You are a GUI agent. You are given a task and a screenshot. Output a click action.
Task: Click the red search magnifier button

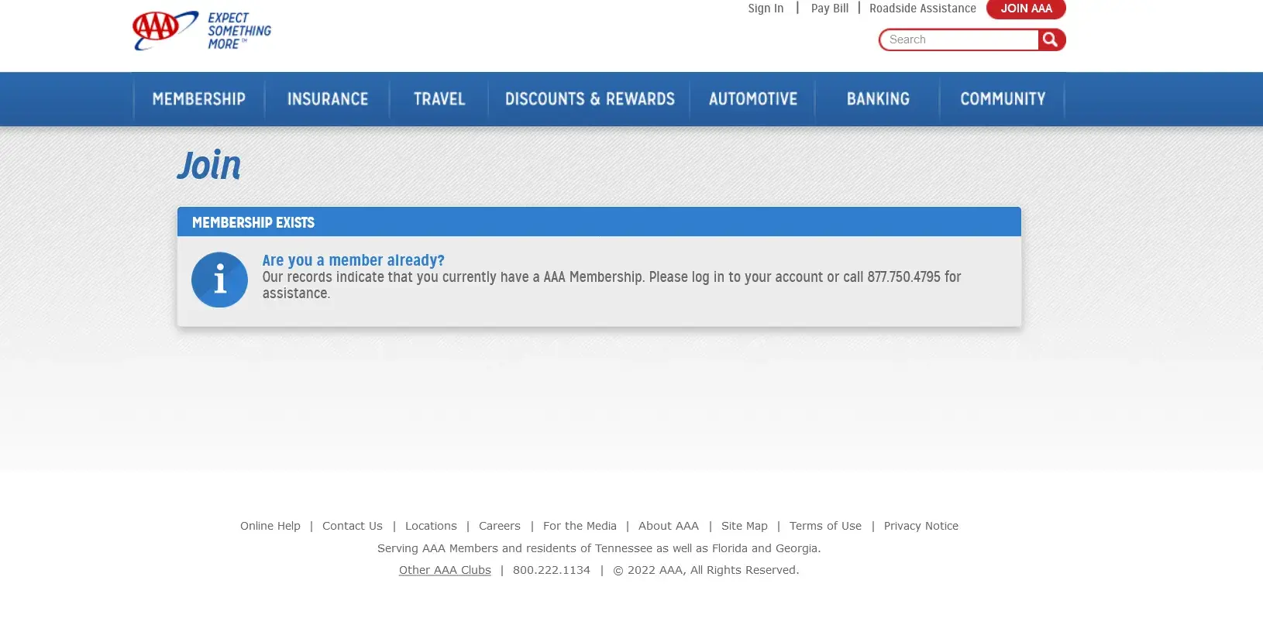1051,39
